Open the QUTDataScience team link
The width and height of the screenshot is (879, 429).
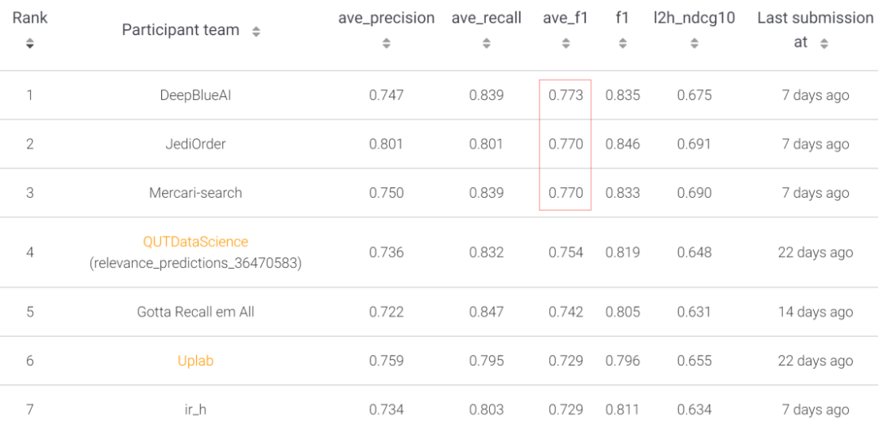click(195, 242)
